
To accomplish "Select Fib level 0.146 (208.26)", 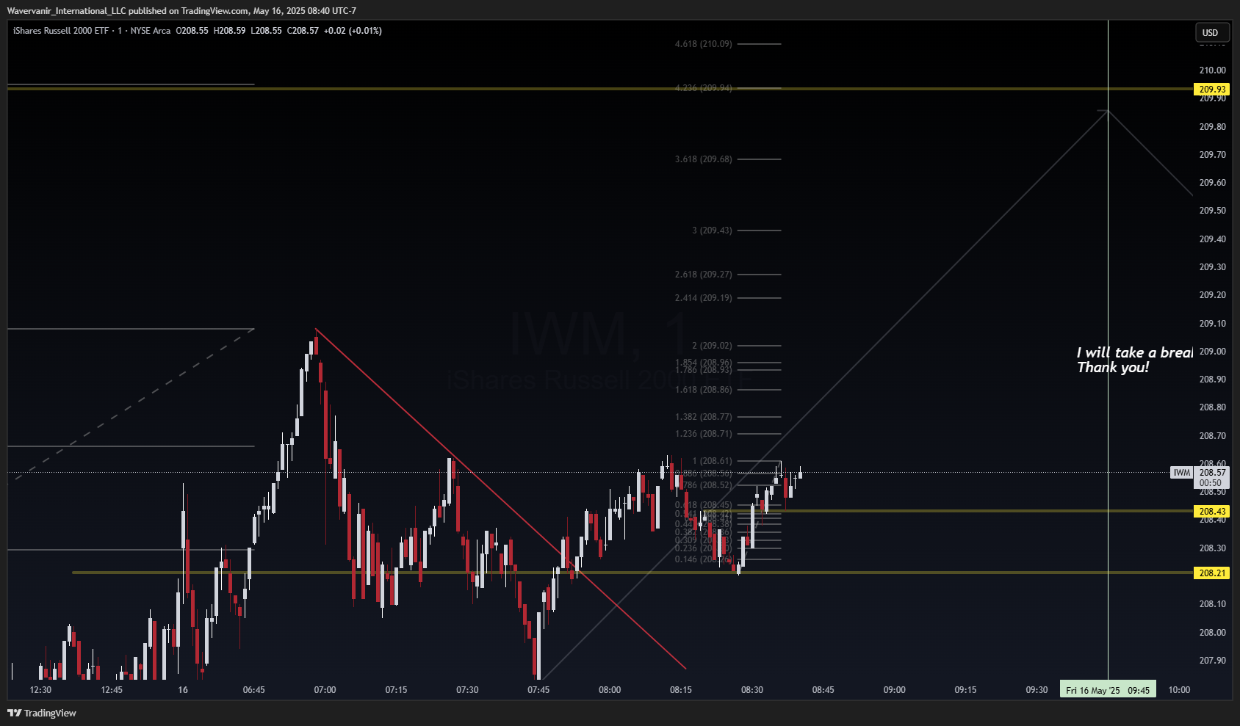I will coord(703,559).
